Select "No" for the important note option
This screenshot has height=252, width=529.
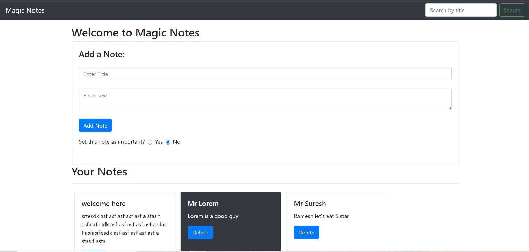168,142
